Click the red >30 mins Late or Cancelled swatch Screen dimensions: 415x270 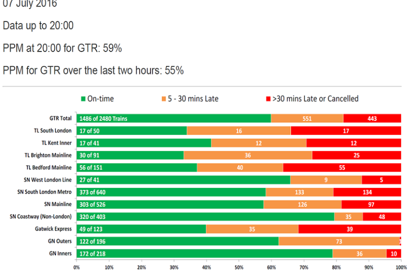(267, 99)
